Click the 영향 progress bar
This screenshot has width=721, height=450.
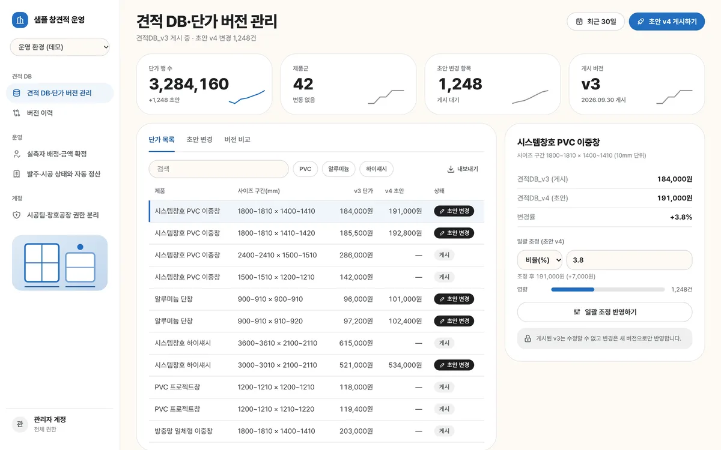pos(608,290)
